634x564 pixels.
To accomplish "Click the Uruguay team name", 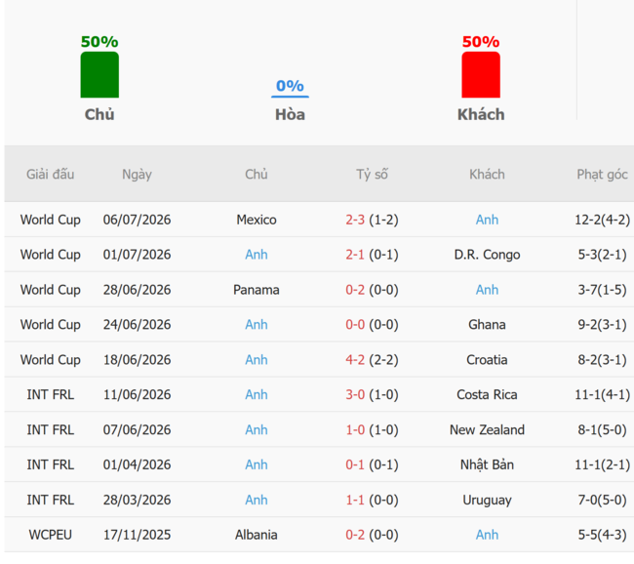I will point(487,500).
